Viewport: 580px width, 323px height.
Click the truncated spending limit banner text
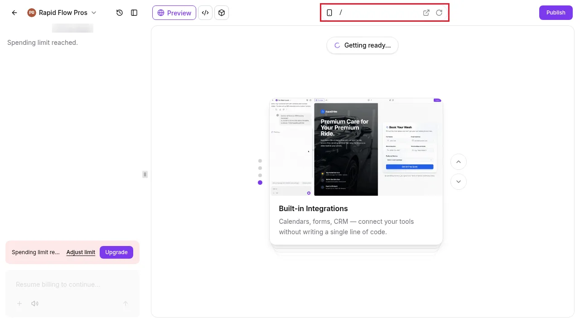click(x=36, y=252)
